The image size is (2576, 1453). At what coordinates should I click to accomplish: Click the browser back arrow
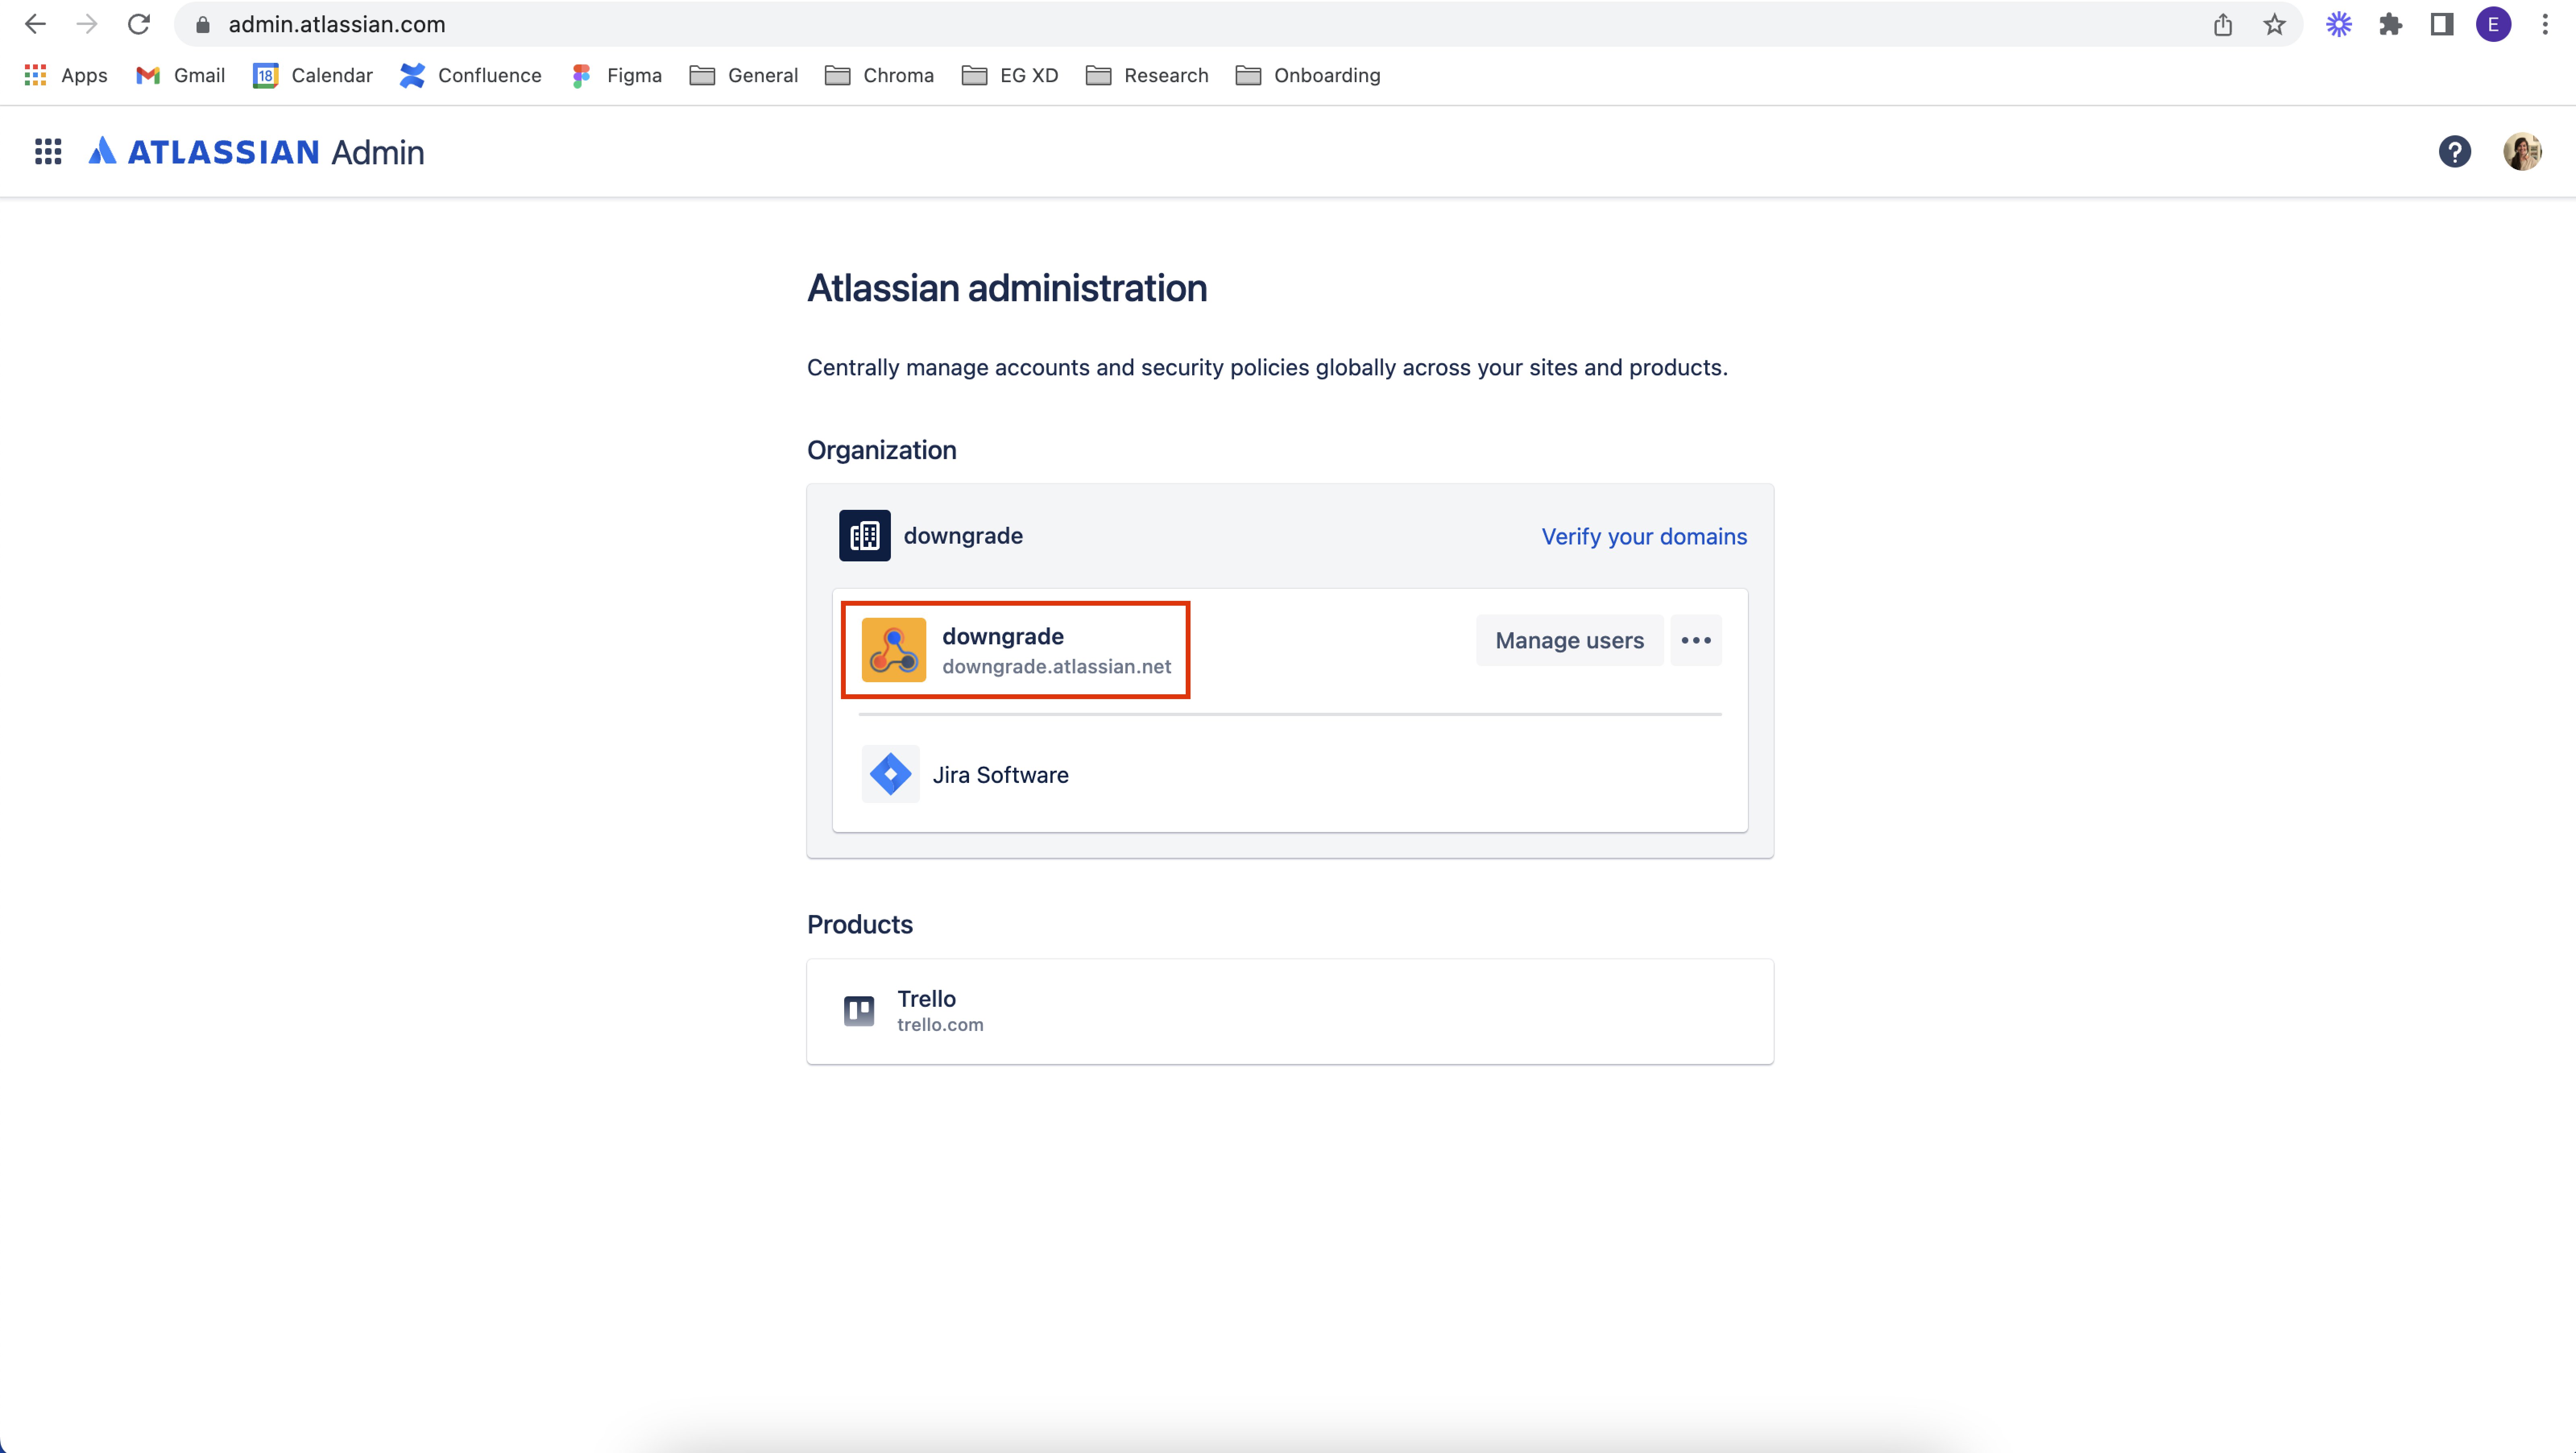(35, 24)
